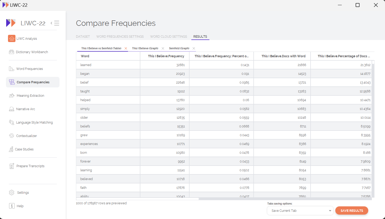Open LIWC Analysis home icon
The image size is (385, 219).
(x=12, y=38)
